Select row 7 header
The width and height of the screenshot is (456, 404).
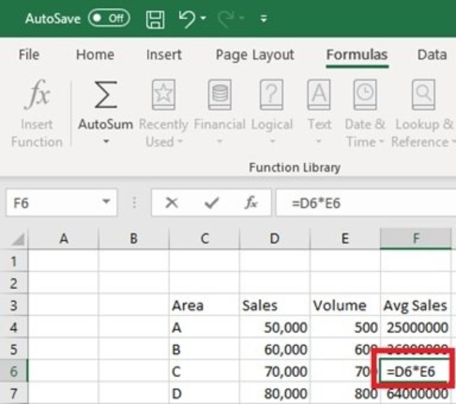coord(14,393)
